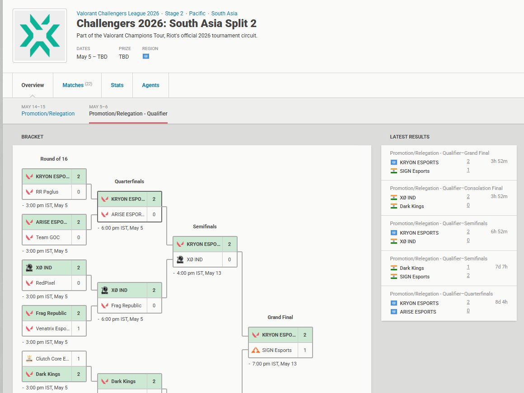The image size is (524, 393).
Task: Click the 'May 5 – TBD' dates value
Action: pos(92,57)
